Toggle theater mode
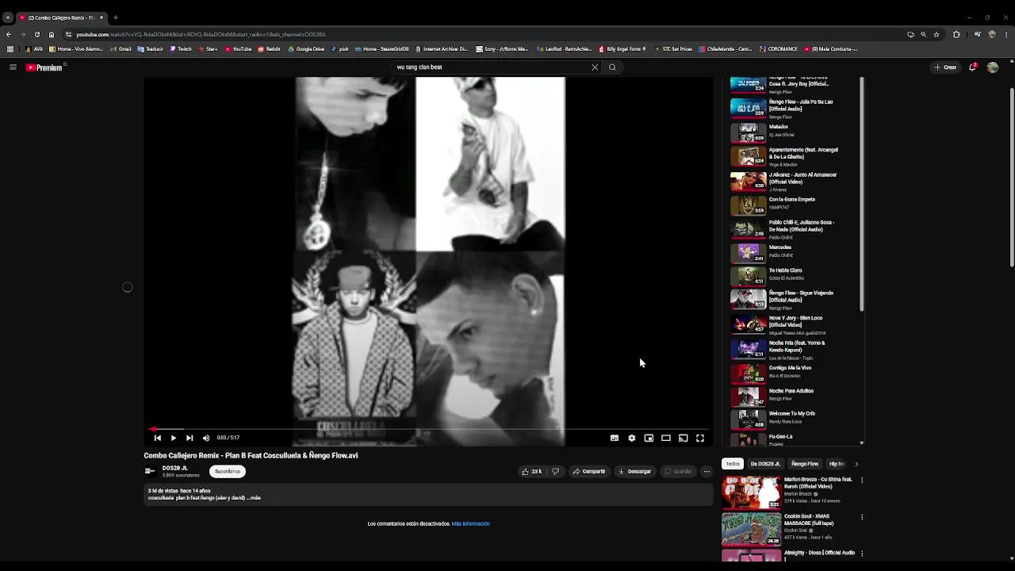 click(x=666, y=438)
